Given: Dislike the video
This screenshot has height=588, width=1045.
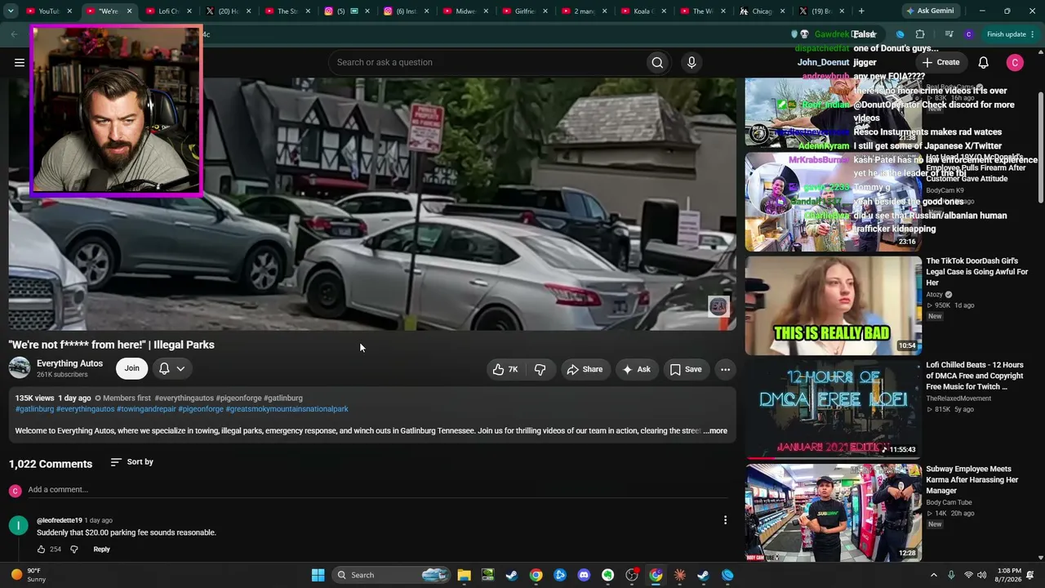Looking at the screenshot, I should [x=540, y=369].
